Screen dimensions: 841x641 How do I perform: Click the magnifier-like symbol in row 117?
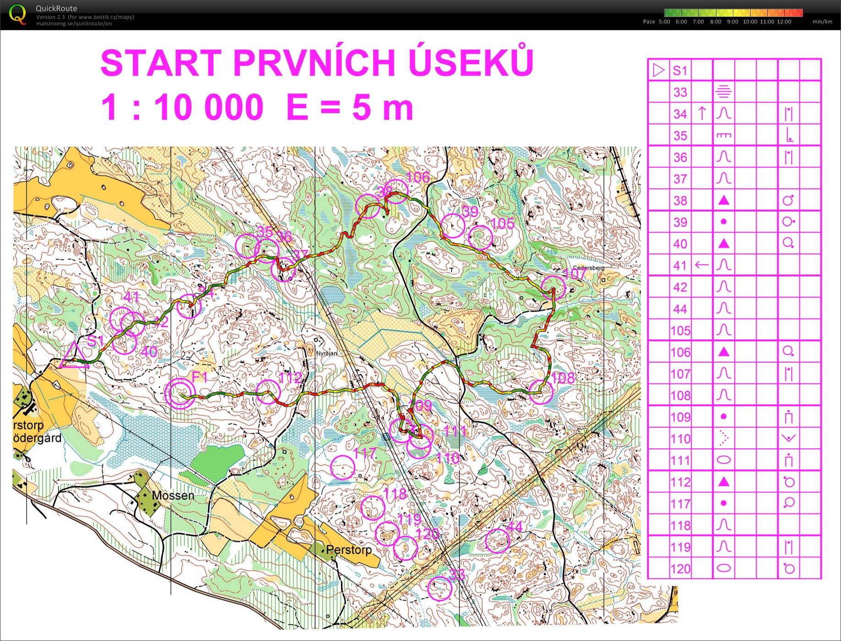coord(789,503)
